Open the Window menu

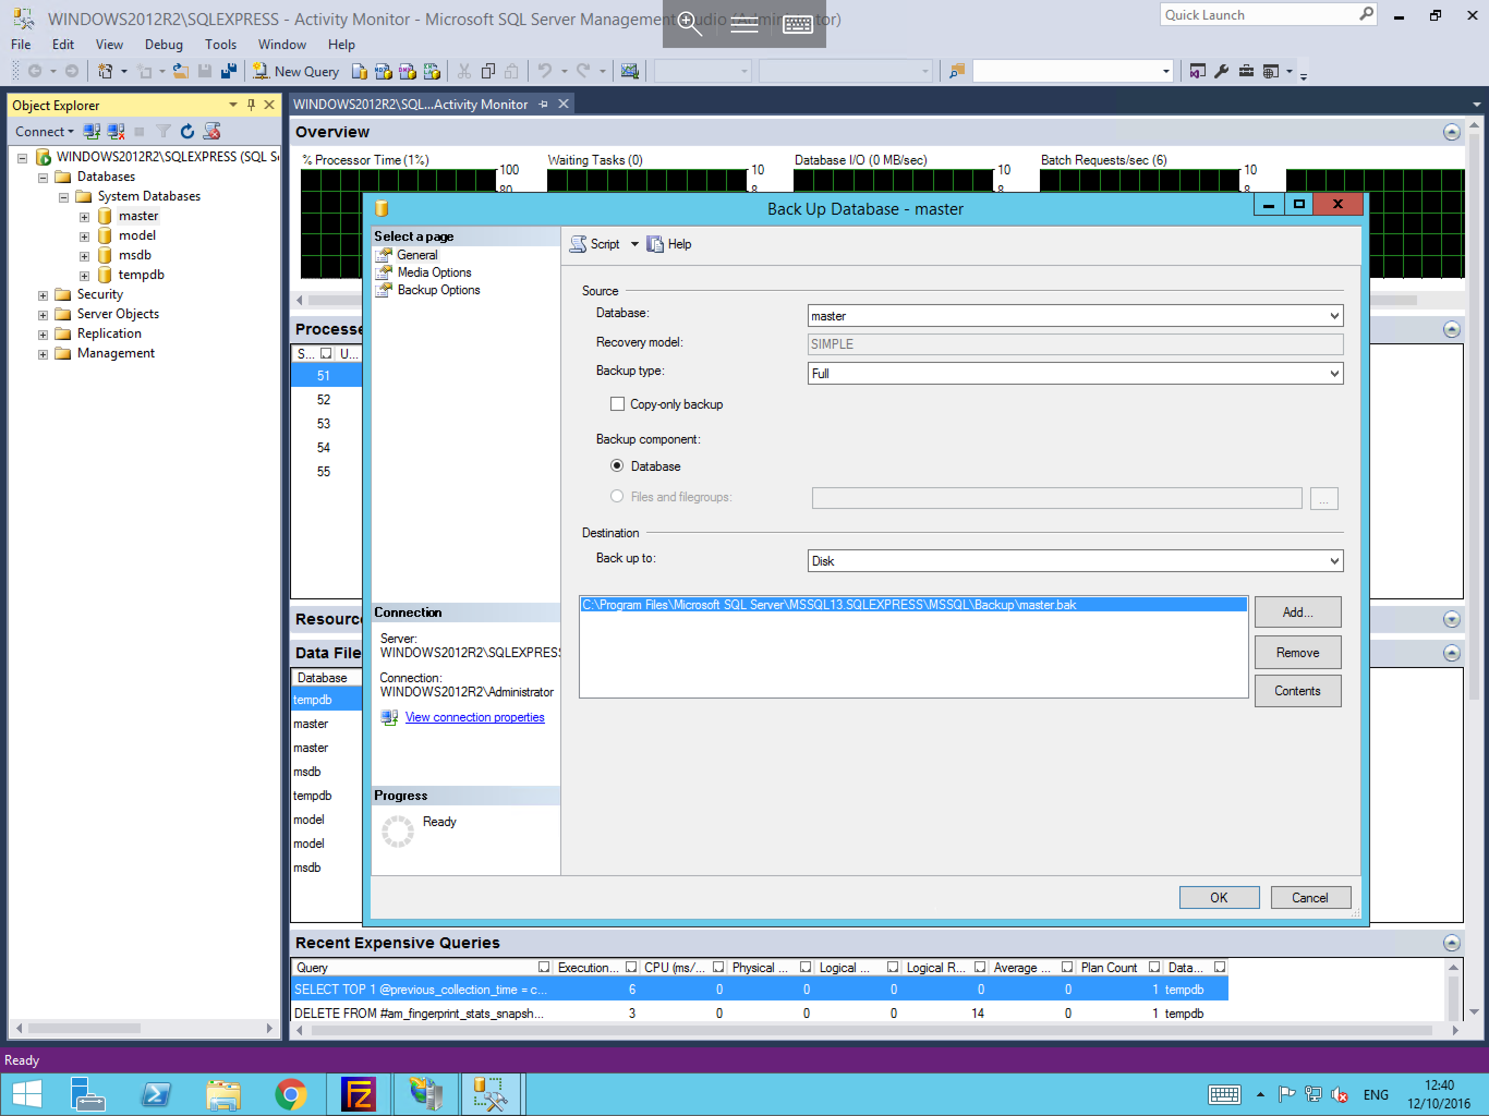282,45
